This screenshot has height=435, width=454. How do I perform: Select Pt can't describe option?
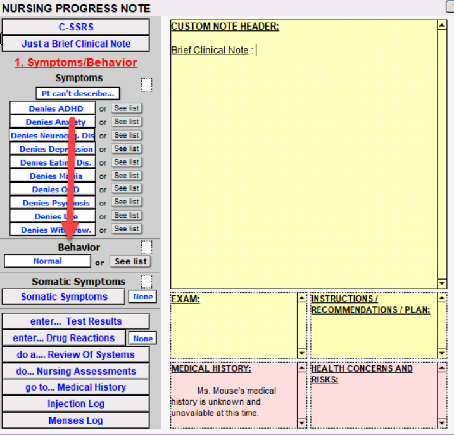pos(78,94)
